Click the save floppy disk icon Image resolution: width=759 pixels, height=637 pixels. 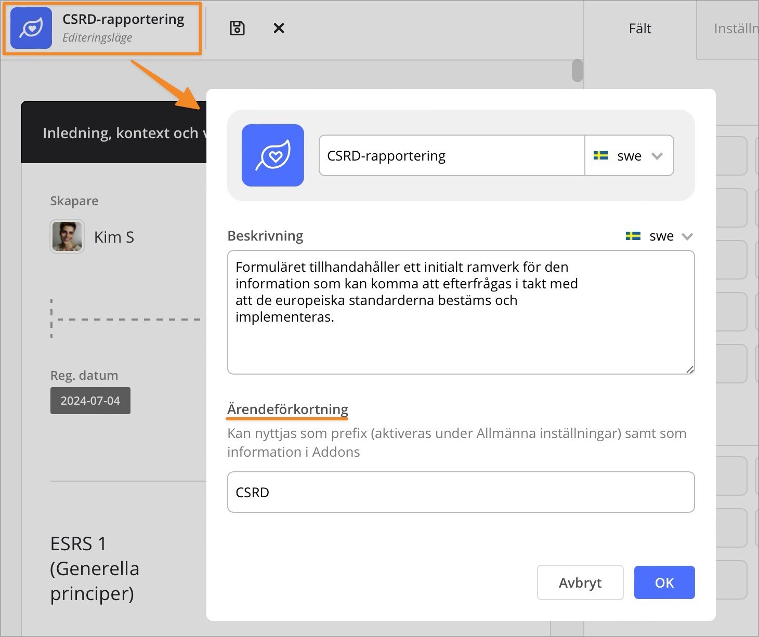pyautogui.click(x=237, y=28)
